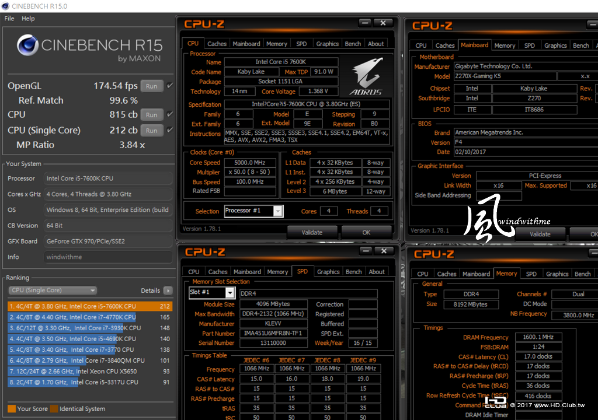This screenshot has height=420, width=598.
Task: Select ranking row 2 Intel Core i7-4770K
Action: [x=90, y=317]
